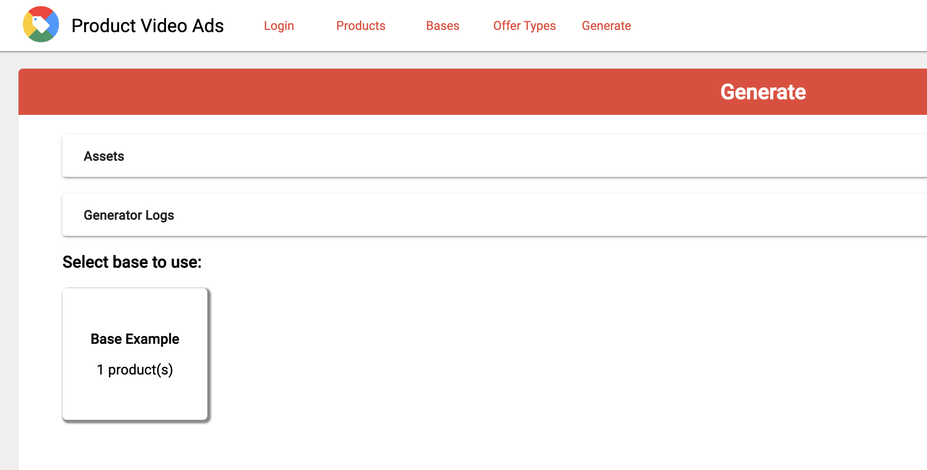Click the Product Video Ads logo icon
The image size is (927, 470).
click(x=41, y=25)
